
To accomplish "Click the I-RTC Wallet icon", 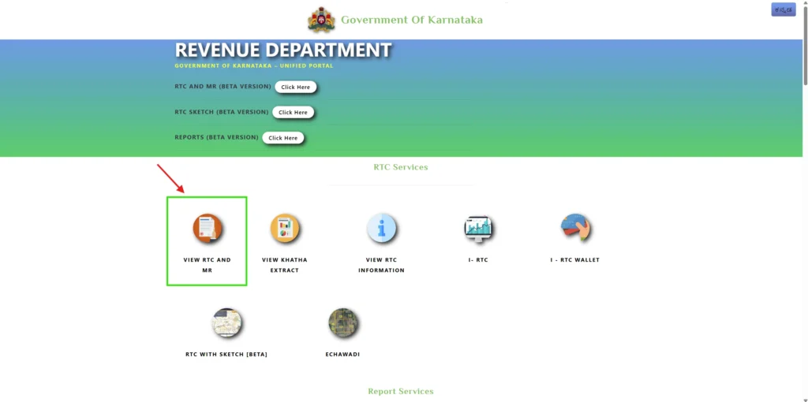I will point(575,228).
